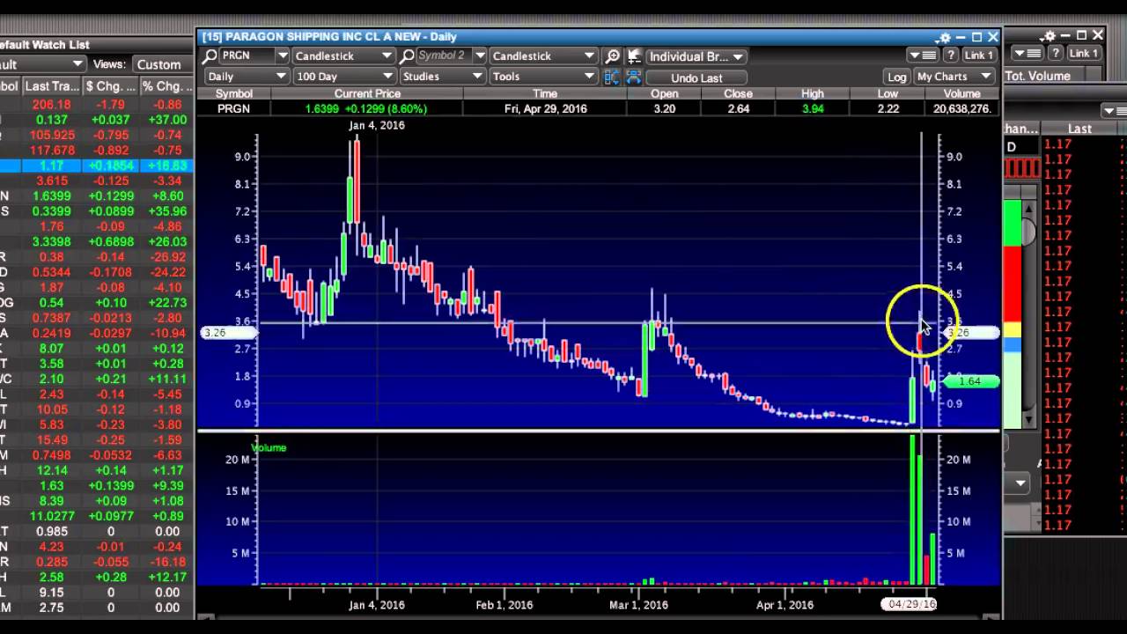The width and height of the screenshot is (1127, 634).
Task: Open the PRGN symbol dropdown arrow
Action: pos(282,55)
